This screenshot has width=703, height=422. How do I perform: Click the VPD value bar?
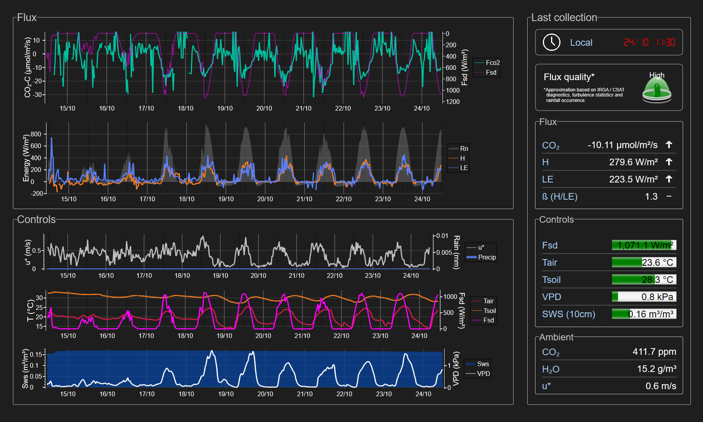pyautogui.click(x=644, y=297)
